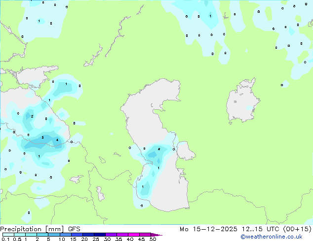Click the 0.5–1 mm legend swatch
Image resolution: width=313 pixels, height=241 pixels.
pyautogui.click(x=20, y=235)
